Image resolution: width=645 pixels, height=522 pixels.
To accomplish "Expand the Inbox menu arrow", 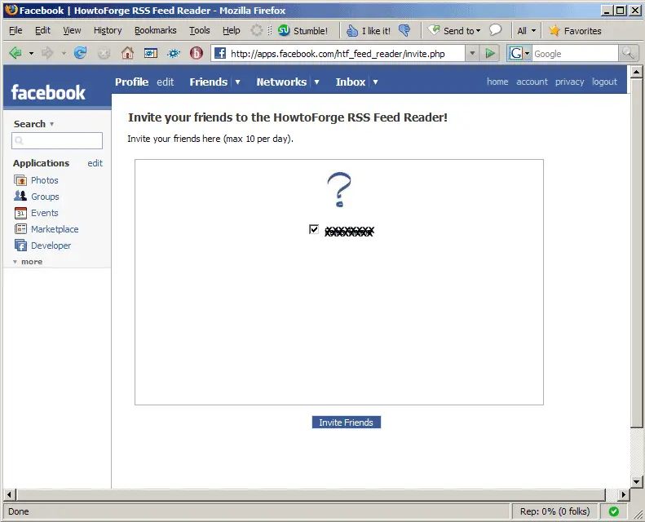I will click(x=375, y=82).
